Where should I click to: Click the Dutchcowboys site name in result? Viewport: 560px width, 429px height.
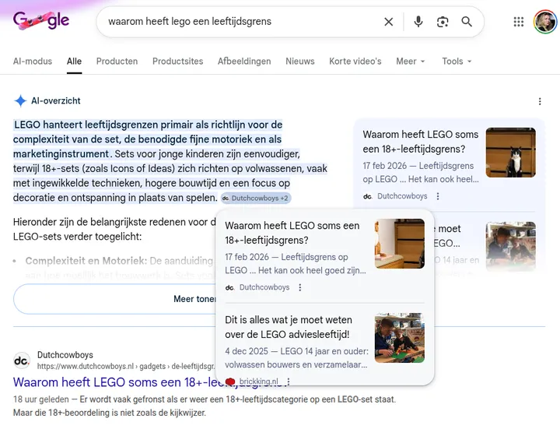pos(65,355)
